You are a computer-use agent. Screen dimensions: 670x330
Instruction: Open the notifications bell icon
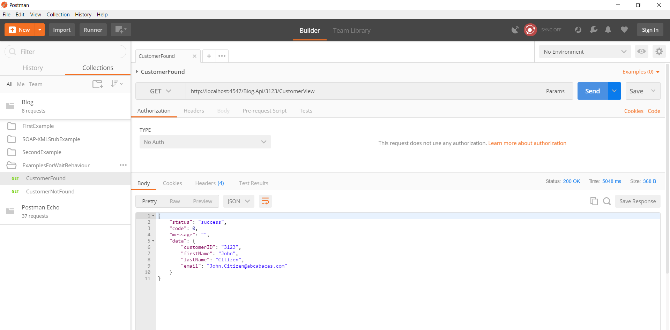click(608, 30)
